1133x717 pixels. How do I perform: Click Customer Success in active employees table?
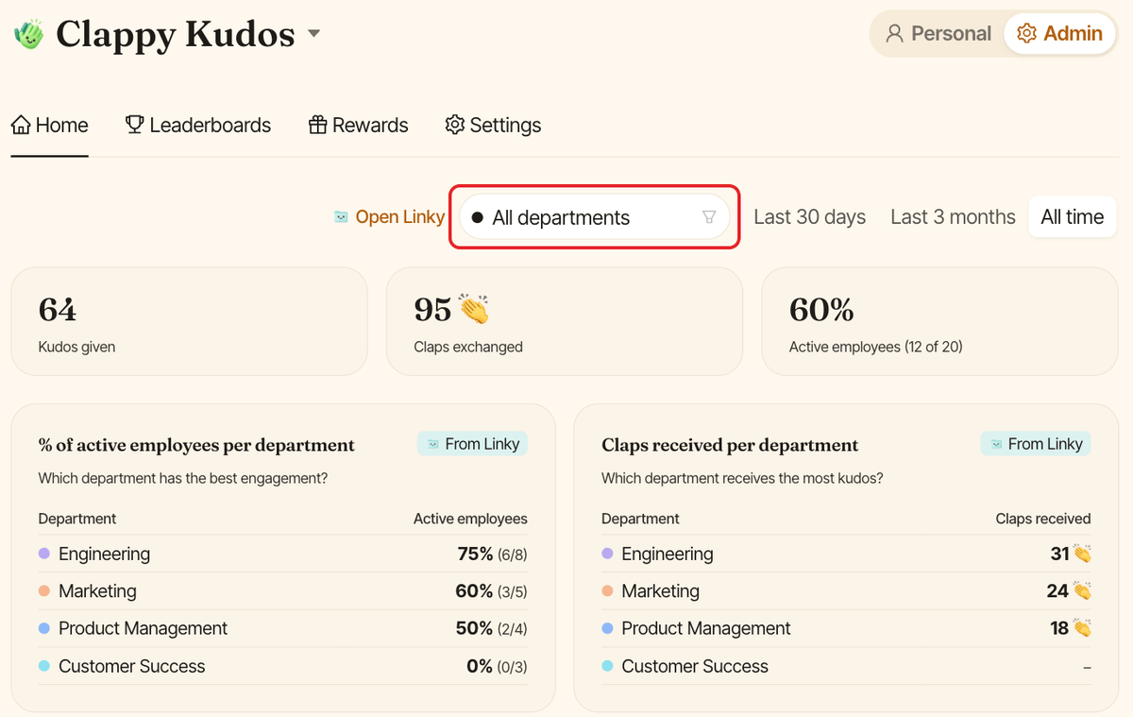tap(131, 666)
